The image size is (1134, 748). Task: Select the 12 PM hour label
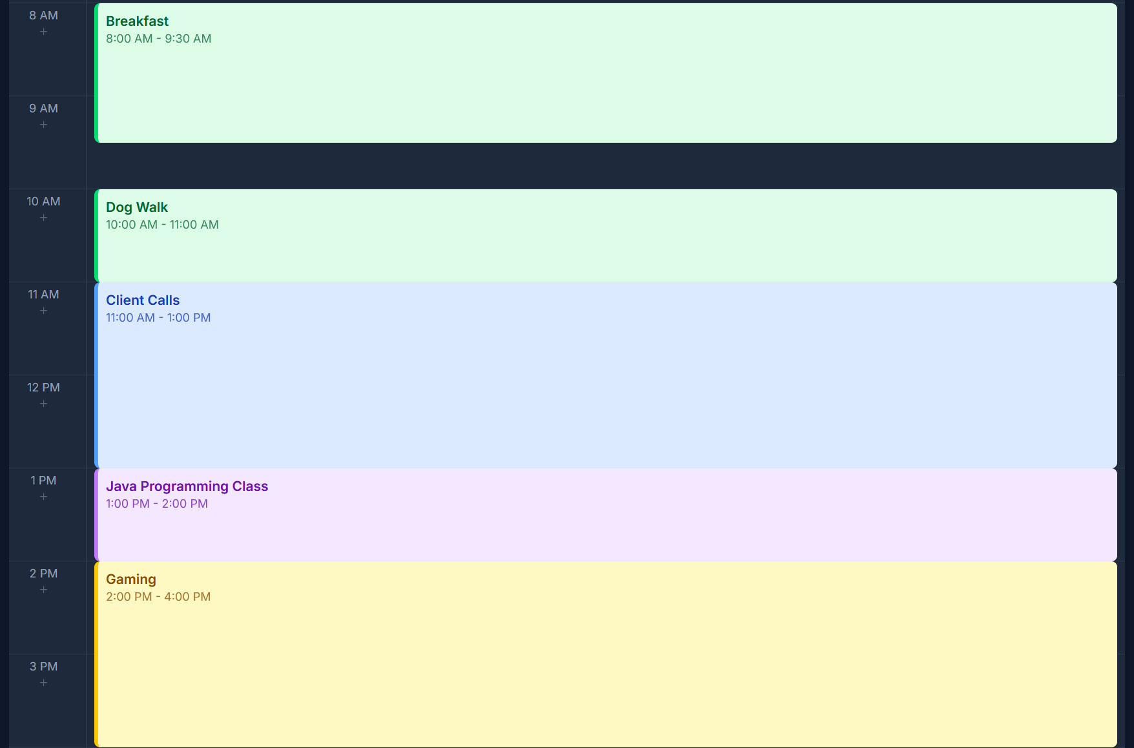[x=43, y=387]
